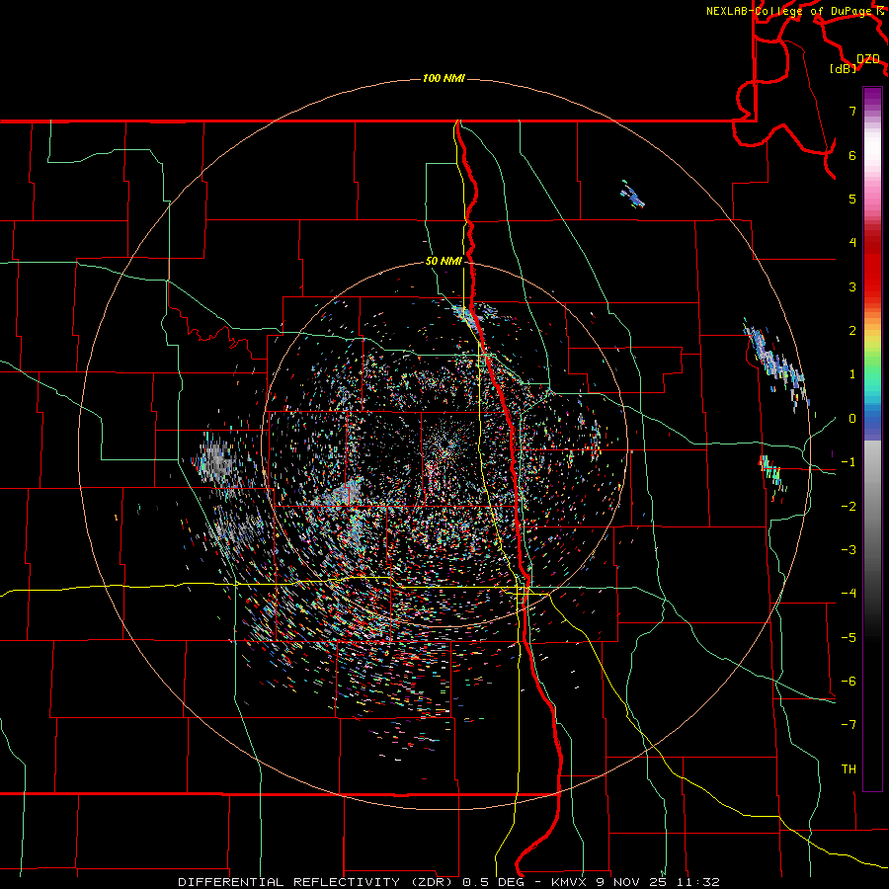
Task: Select the -7 dB scale label
Action: 849,725
